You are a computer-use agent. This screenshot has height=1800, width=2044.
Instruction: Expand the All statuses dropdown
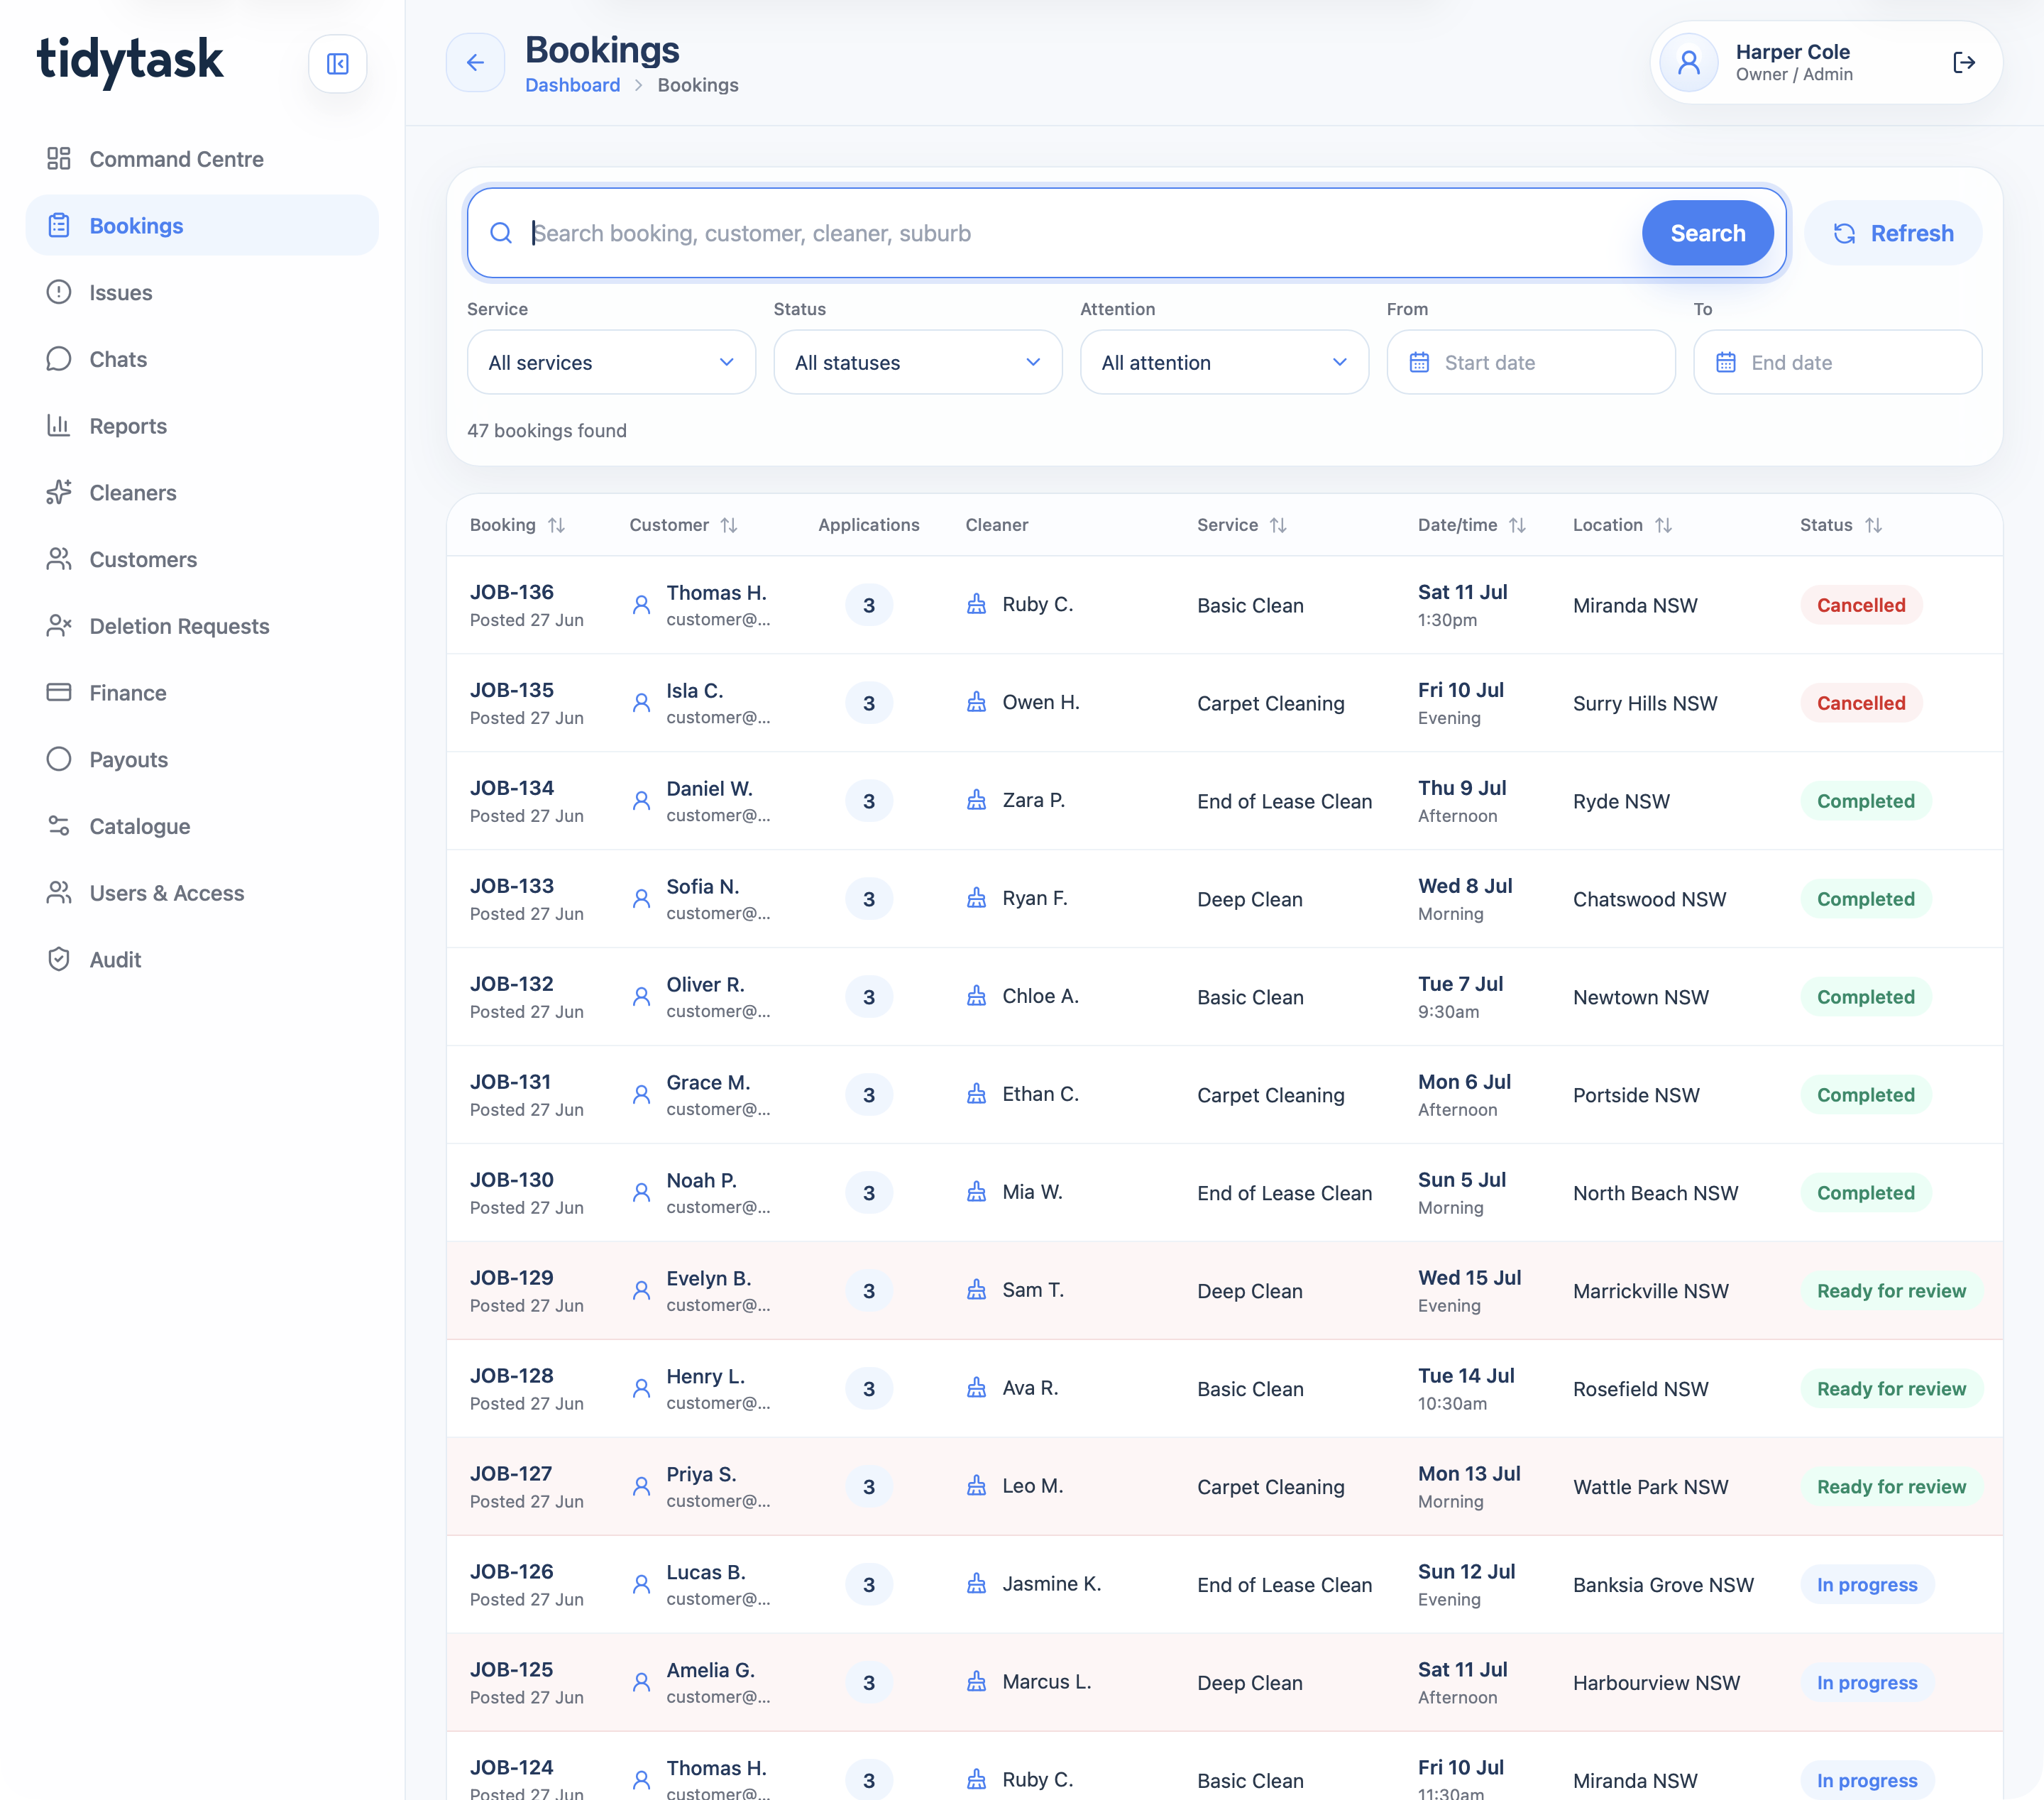coord(917,362)
